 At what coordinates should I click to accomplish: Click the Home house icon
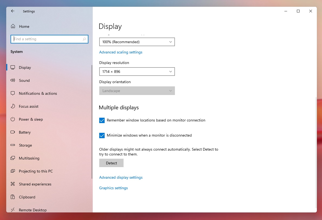[x=13, y=26]
